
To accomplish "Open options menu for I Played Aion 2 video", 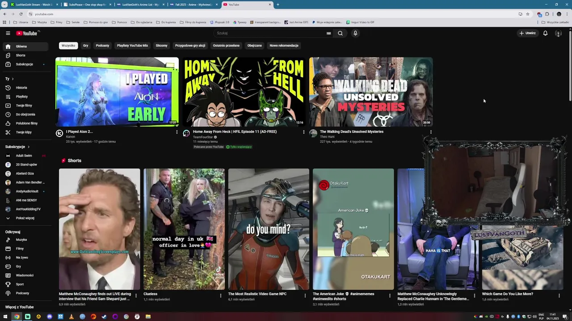I will (x=177, y=132).
